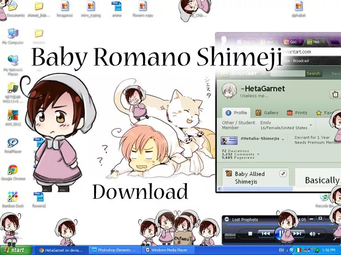Click the deviantArt Search button
The width and height of the screenshot is (341, 255).
click(313, 73)
